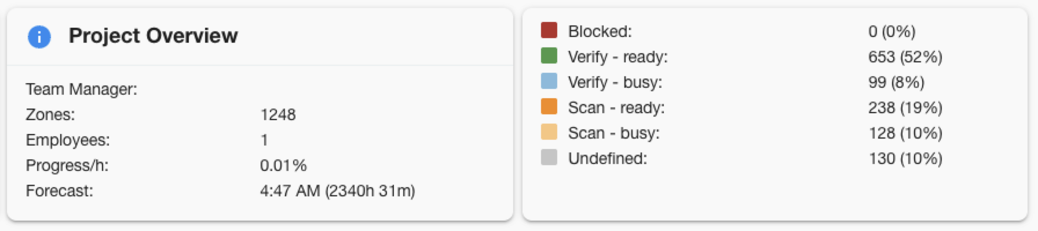The image size is (1038, 231).
Task: Click the blue info icon
Action: (x=39, y=37)
